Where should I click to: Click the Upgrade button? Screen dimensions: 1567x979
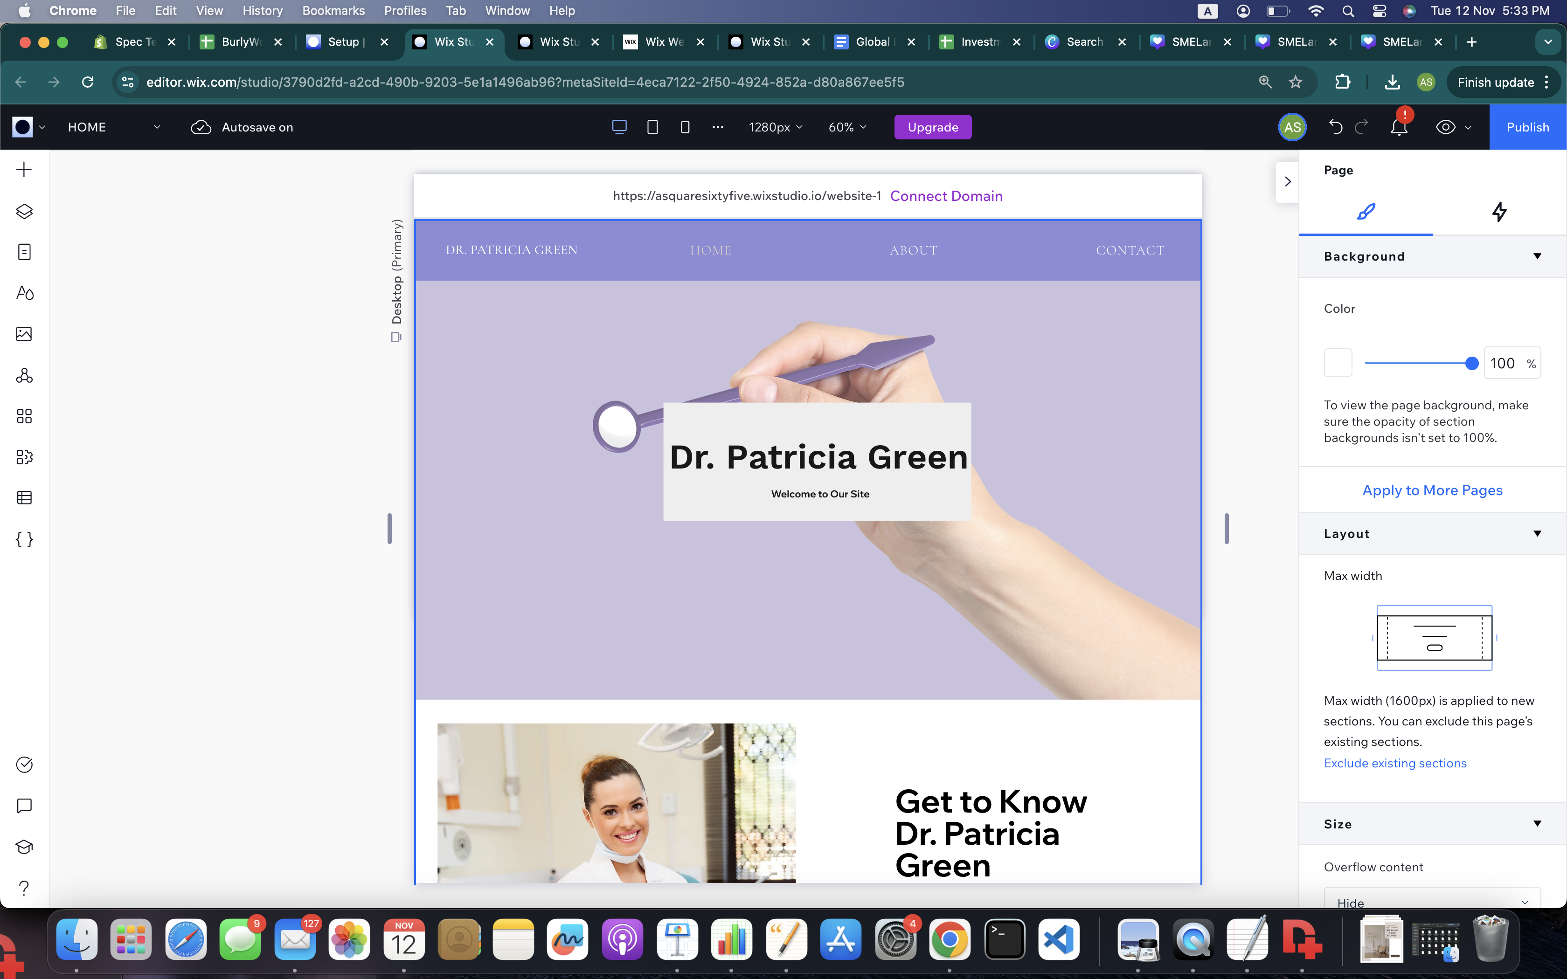coord(932,127)
